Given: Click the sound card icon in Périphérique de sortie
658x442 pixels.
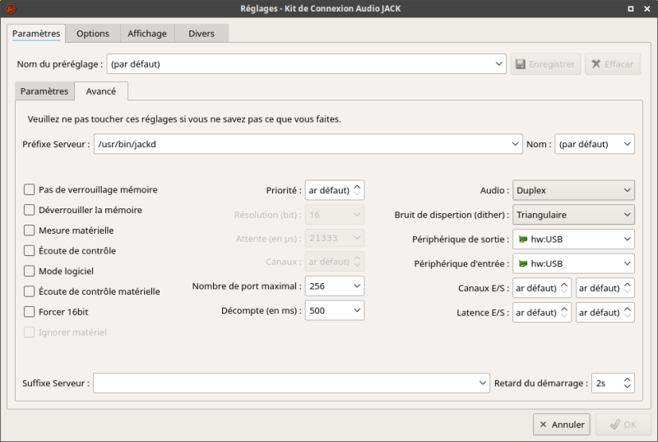Looking at the screenshot, I should 523,240.
